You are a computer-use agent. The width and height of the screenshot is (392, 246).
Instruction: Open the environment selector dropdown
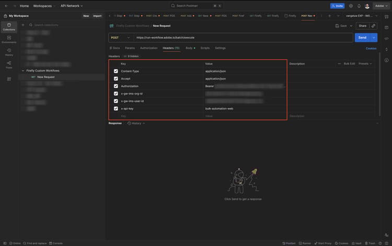pyautogui.click(x=362, y=16)
